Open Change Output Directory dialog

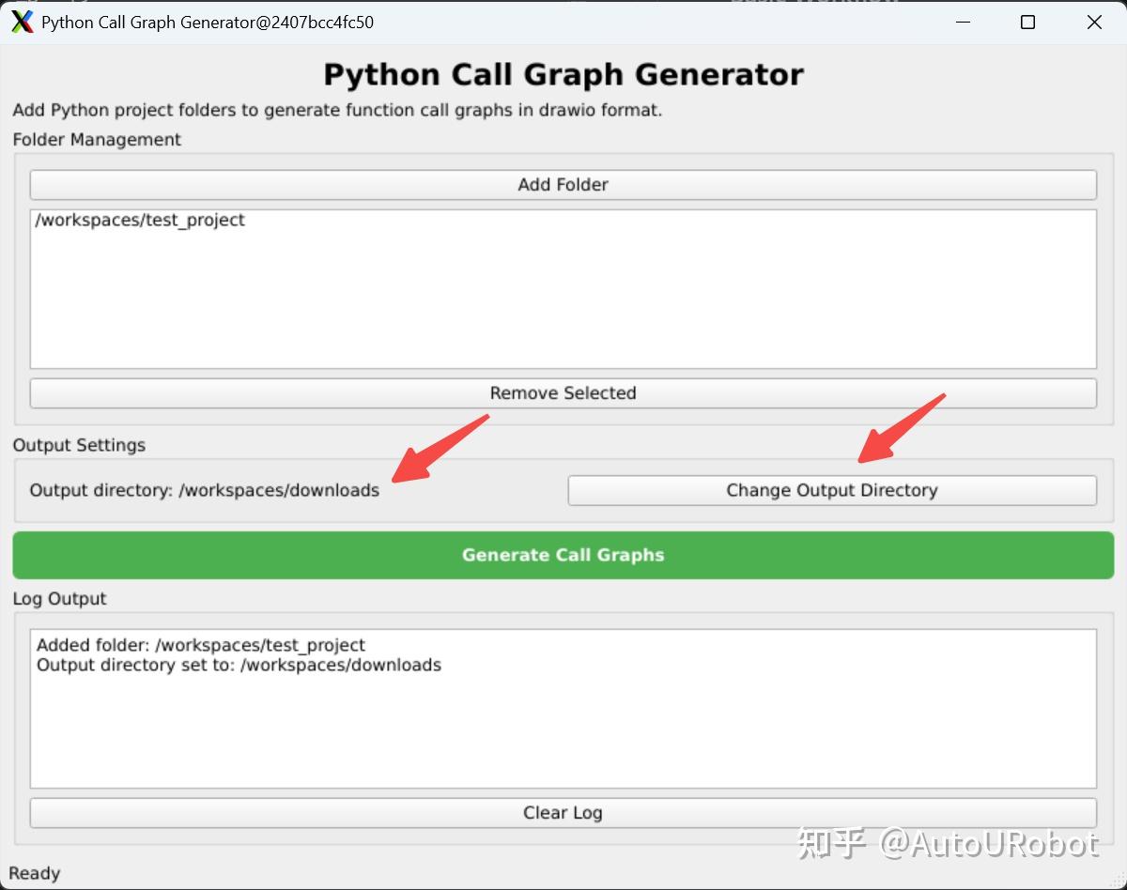(832, 490)
